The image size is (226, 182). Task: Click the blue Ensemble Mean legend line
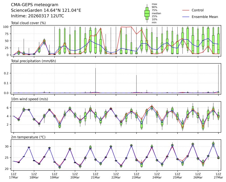186,17
